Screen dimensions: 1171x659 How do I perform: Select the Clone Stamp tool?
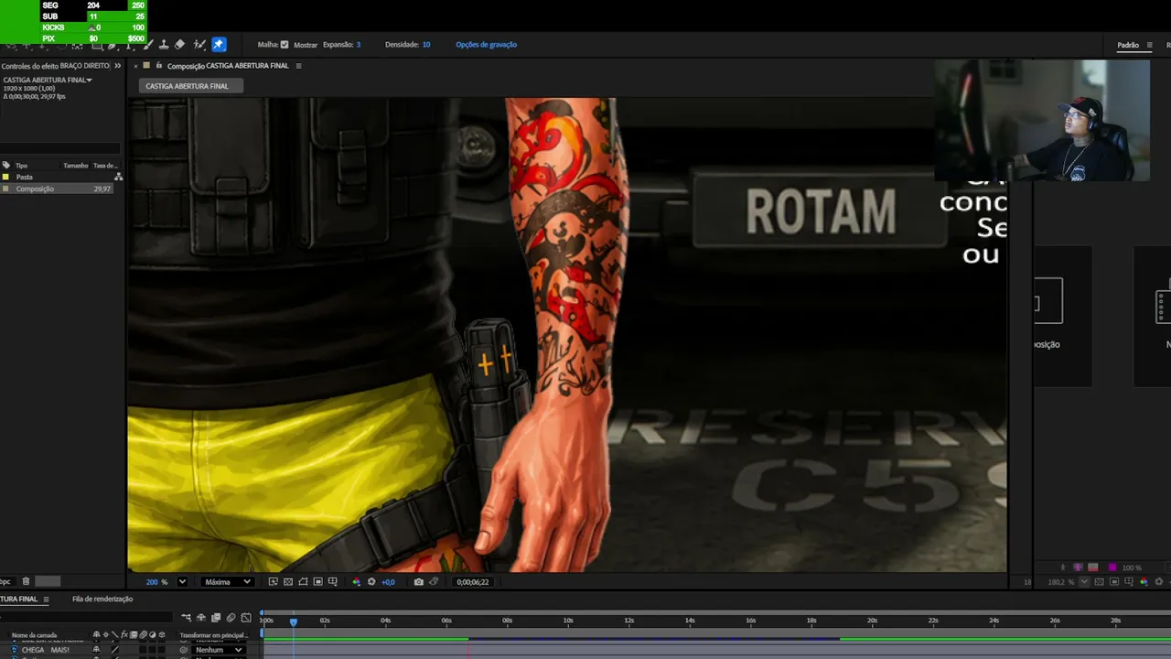click(164, 44)
